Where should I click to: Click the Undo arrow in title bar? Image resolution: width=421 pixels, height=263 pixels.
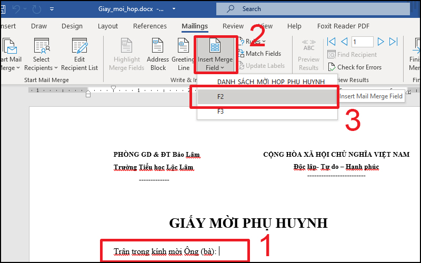click(x=16, y=9)
